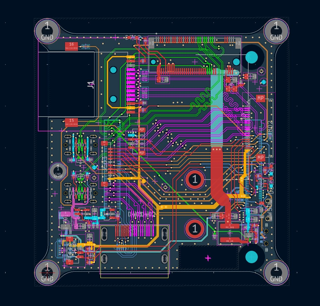Click the red pad numbered 15
The height and width of the screenshot is (306, 320).
71,122
